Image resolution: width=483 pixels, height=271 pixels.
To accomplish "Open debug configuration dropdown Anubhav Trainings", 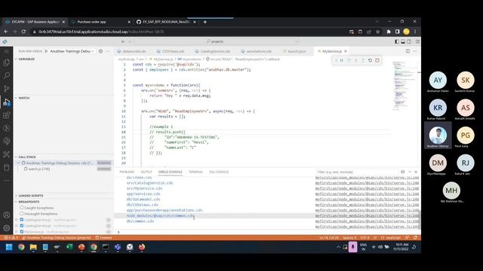I will click(x=72, y=51).
